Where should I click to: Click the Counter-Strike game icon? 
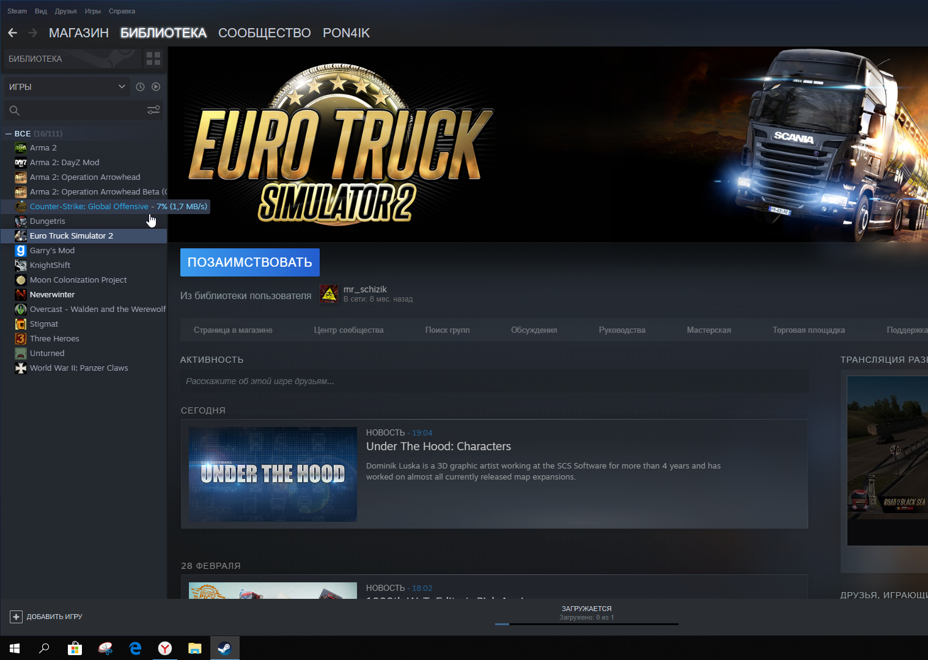[21, 207]
